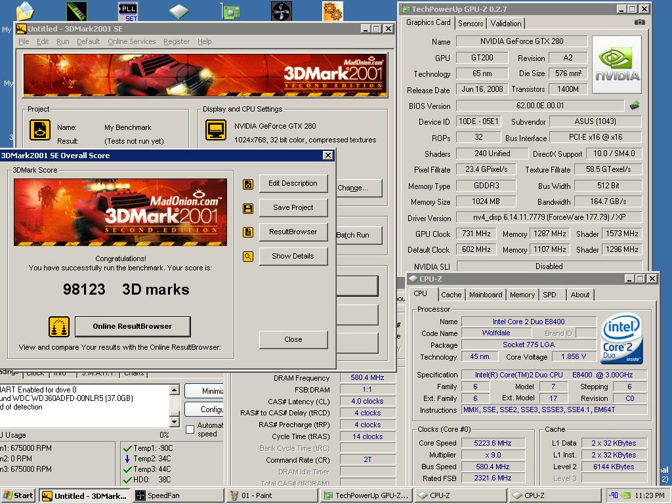Switch to the SPD tab in CPU-Z
This screenshot has width=672, height=504.
click(549, 295)
